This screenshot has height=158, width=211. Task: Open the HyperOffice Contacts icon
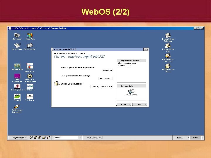[168, 58]
